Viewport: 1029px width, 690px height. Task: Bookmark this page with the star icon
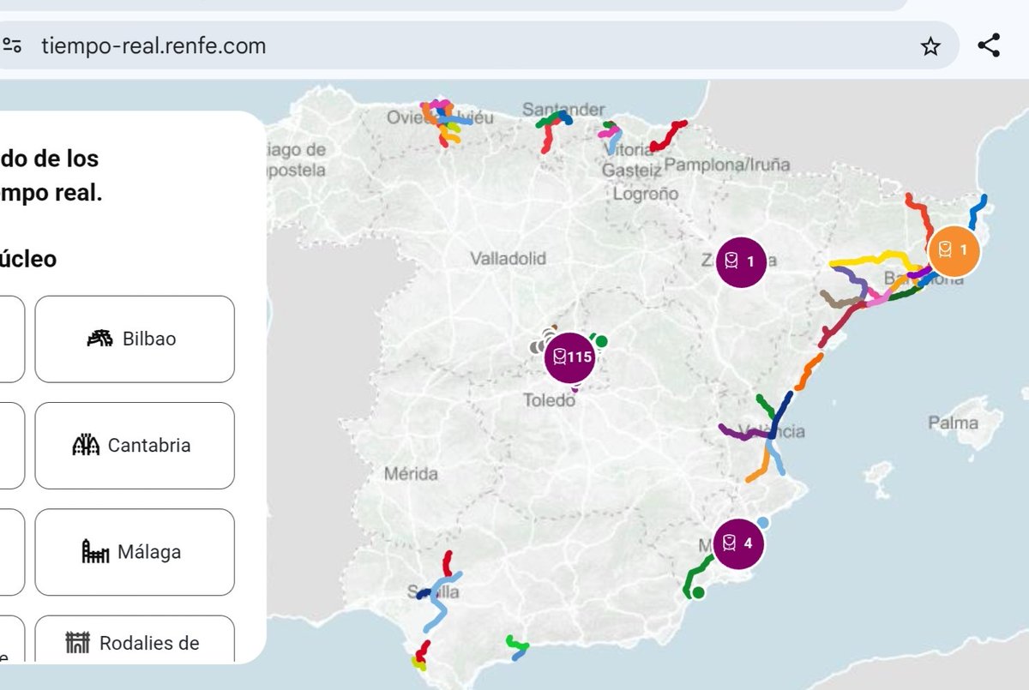click(x=930, y=46)
